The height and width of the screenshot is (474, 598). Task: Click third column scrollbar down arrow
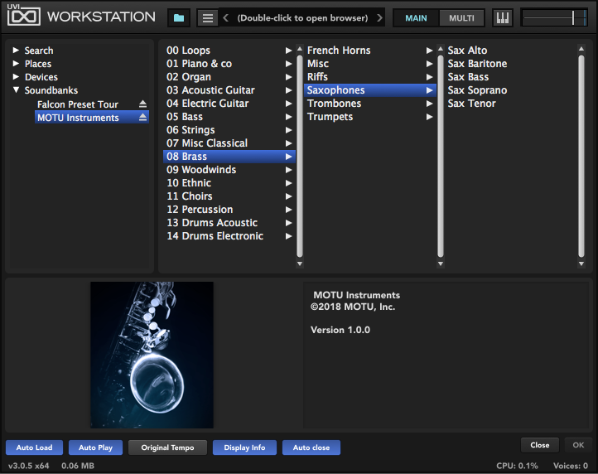click(581, 264)
